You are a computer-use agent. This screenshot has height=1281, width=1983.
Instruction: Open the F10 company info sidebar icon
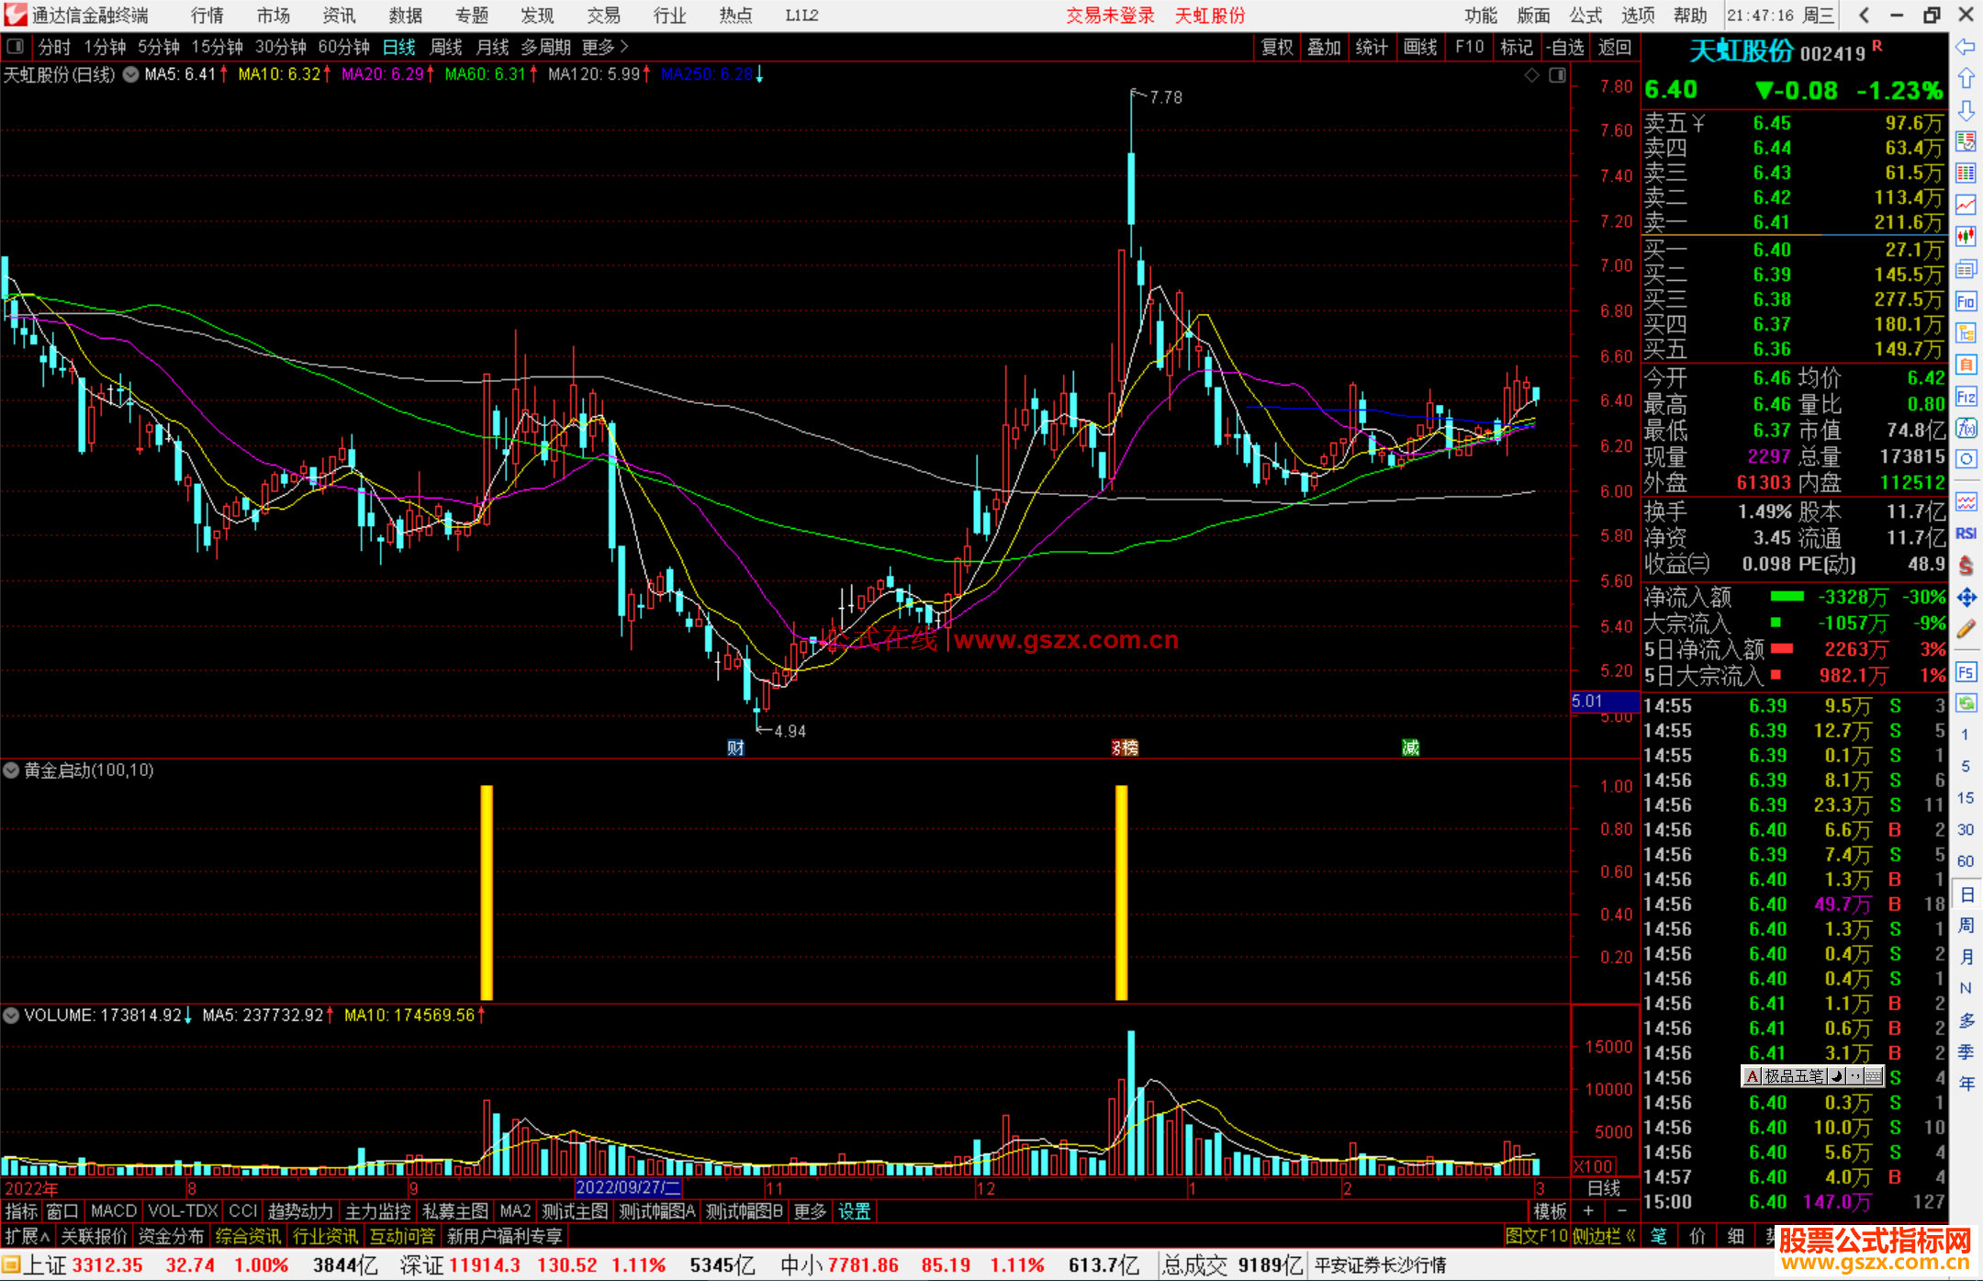[1966, 301]
